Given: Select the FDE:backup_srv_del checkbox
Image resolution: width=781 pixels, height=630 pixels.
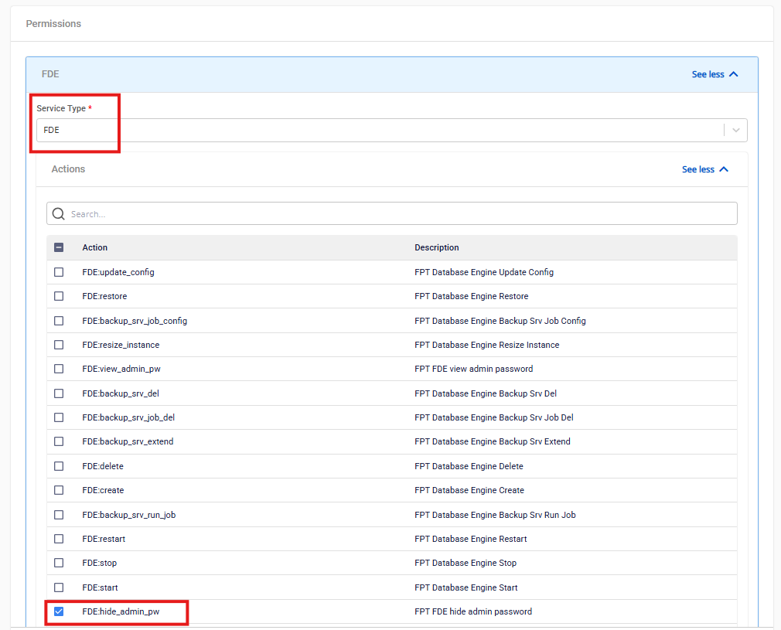Looking at the screenshot, I should [59, 393].
